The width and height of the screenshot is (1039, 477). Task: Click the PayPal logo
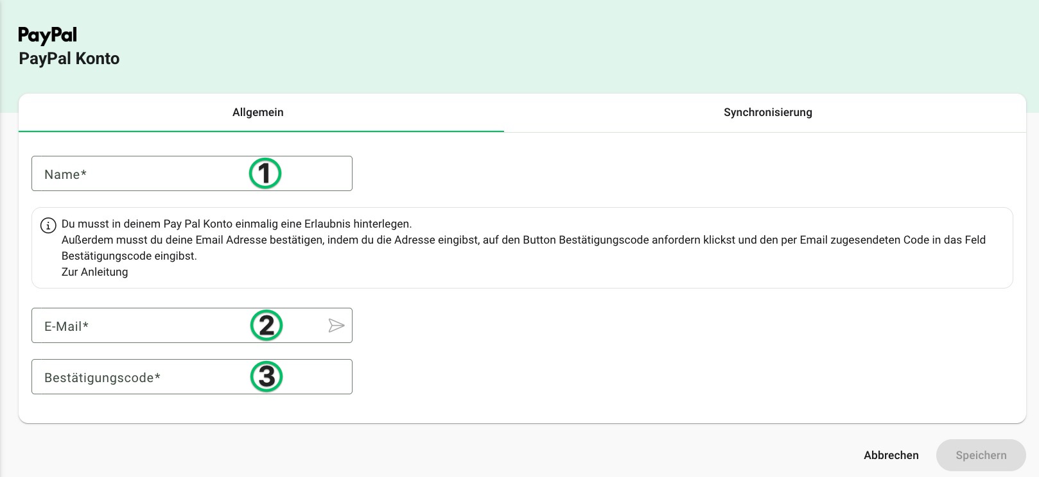click(48, 35)
